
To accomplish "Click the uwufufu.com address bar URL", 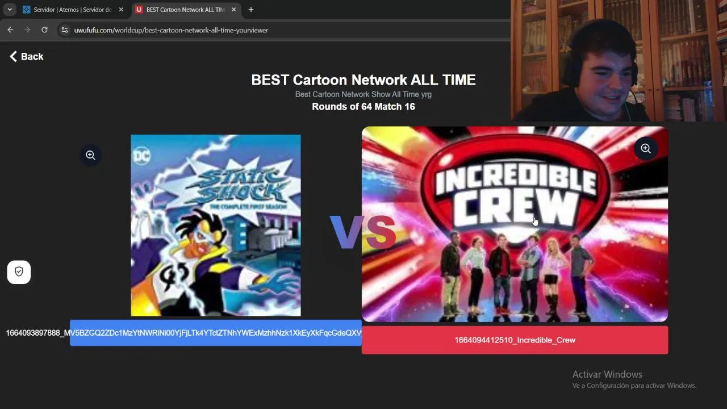I will point(171,30).
